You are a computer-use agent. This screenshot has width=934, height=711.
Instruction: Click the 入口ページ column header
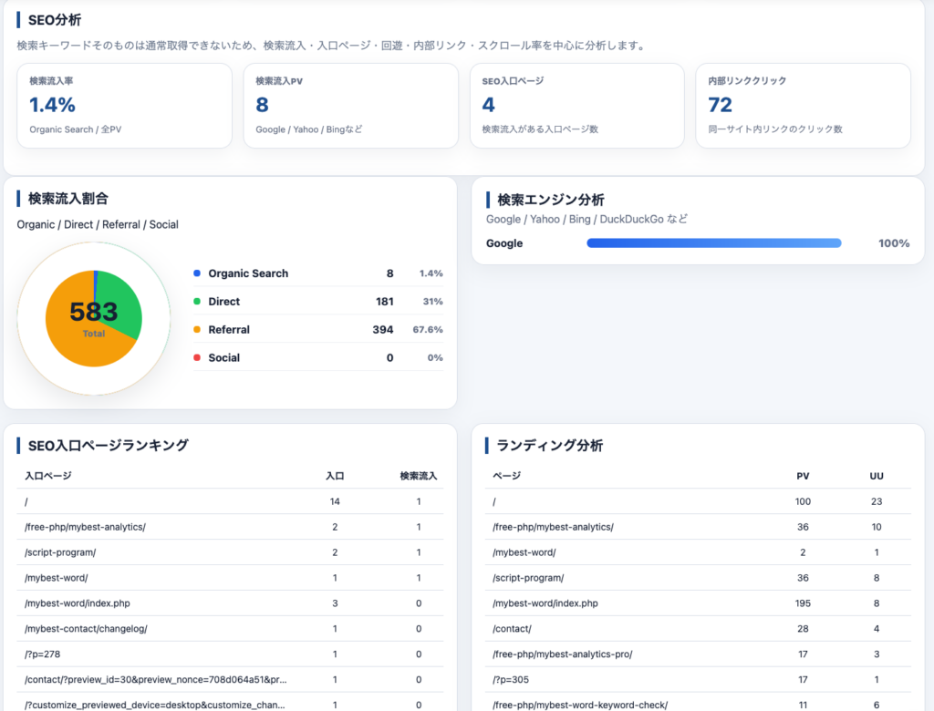point(48,476)
